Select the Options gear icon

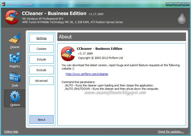tap(15, 97)
